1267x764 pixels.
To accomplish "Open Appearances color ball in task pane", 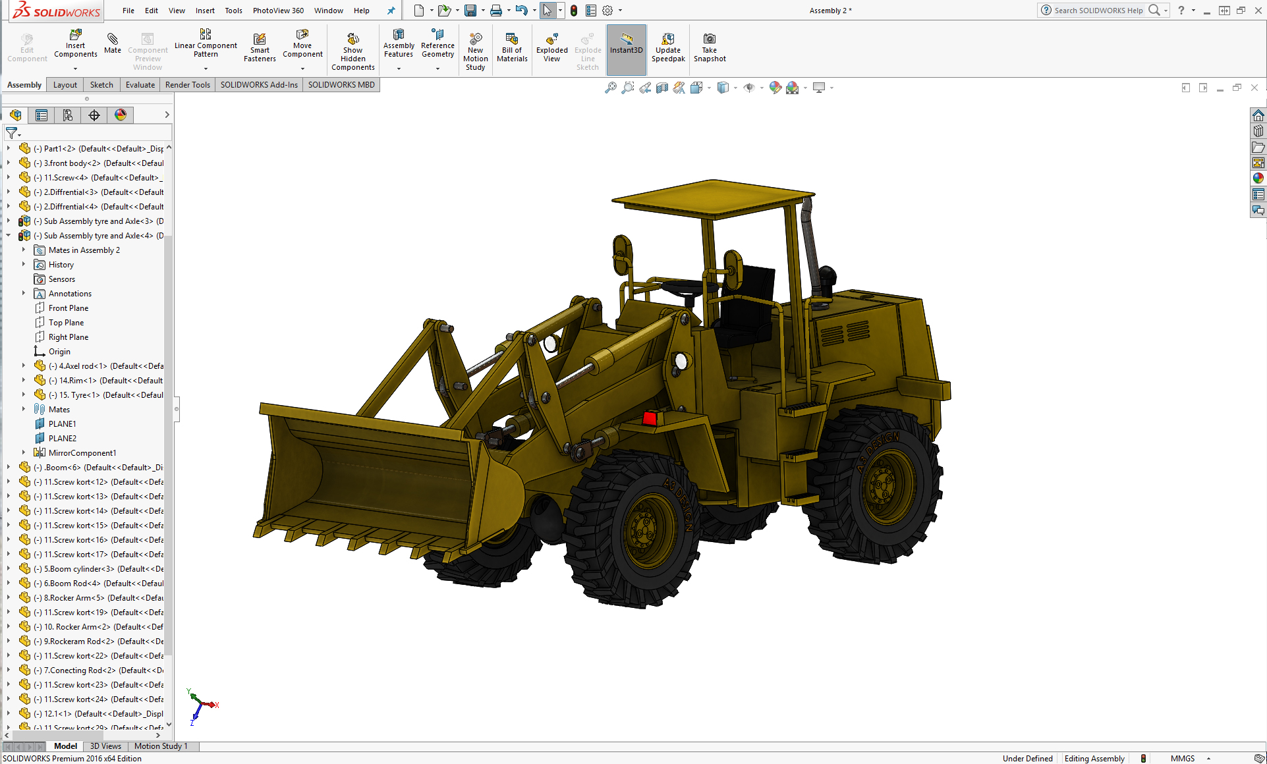I will point(1258,178).
